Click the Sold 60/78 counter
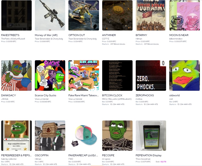This screenshot has width=202, height=166. pos(161,162)
